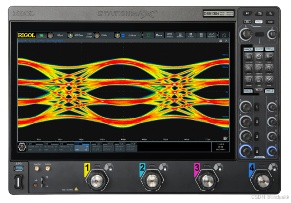The image size is (291, 203).
Task: Collapse the toolbar with the left chevron
Action: point(142,35)
